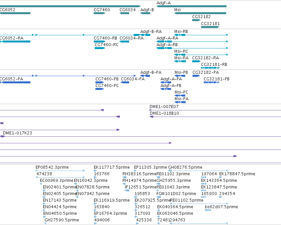Select the DME1-018B10 BAC label

(x=164, y=114)
